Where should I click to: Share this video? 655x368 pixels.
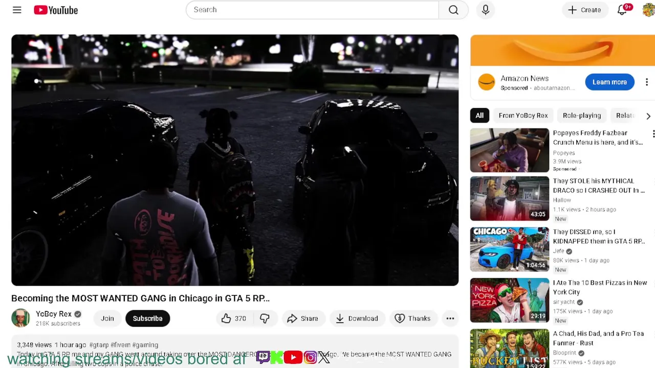tap(302, 318)
